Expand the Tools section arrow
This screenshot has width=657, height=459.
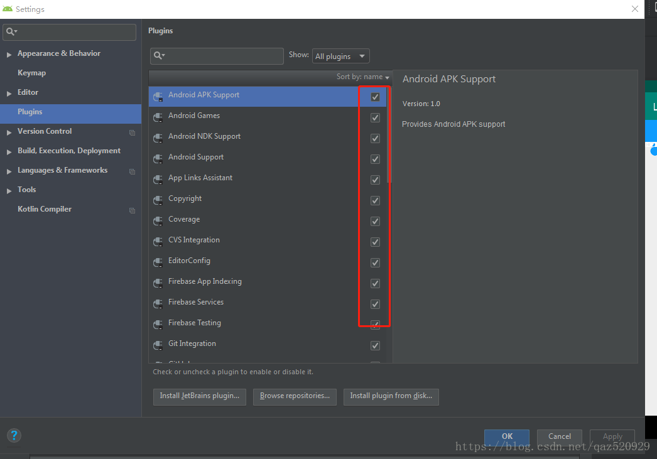(9, 190)
